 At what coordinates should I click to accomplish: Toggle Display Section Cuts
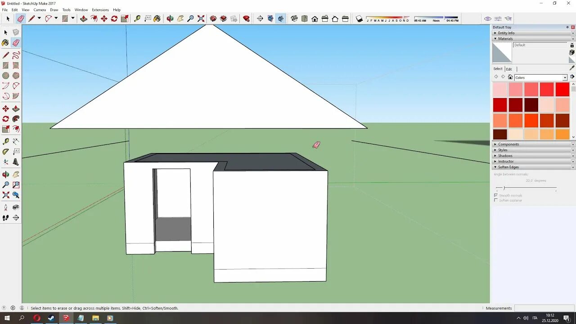coord(281,18)
